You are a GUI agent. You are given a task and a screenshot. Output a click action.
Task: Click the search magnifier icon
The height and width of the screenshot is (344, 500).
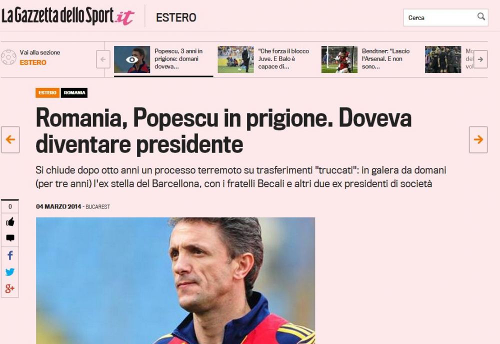click(x=481, y=16)
